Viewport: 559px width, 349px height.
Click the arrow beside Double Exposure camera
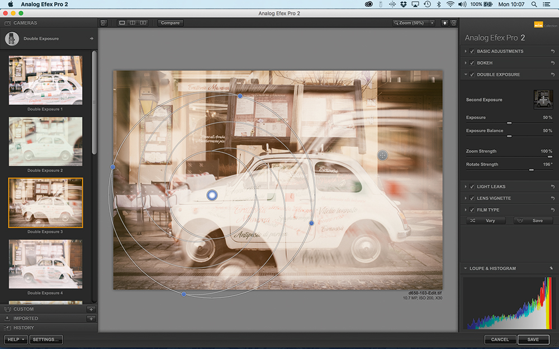pyautogui.click(x=92, y=39)
